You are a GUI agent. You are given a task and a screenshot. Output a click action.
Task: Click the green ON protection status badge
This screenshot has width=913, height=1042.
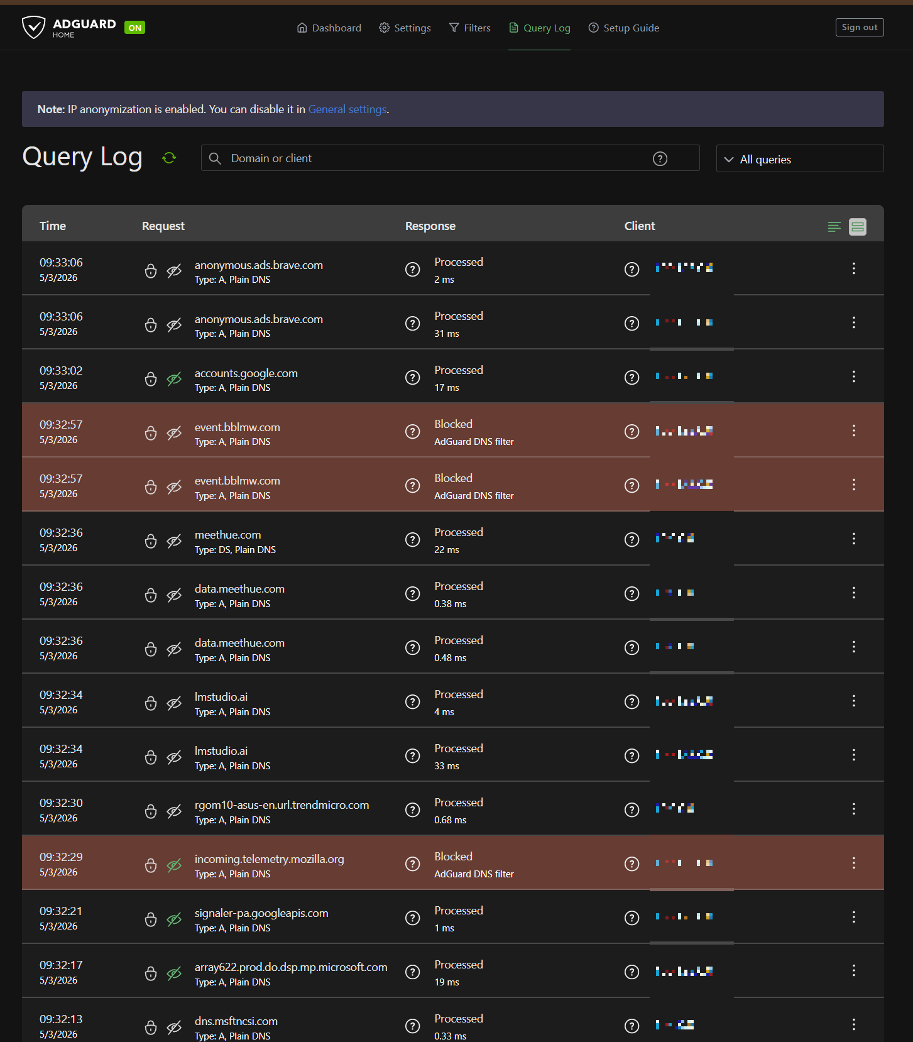[x=134, y=28]
